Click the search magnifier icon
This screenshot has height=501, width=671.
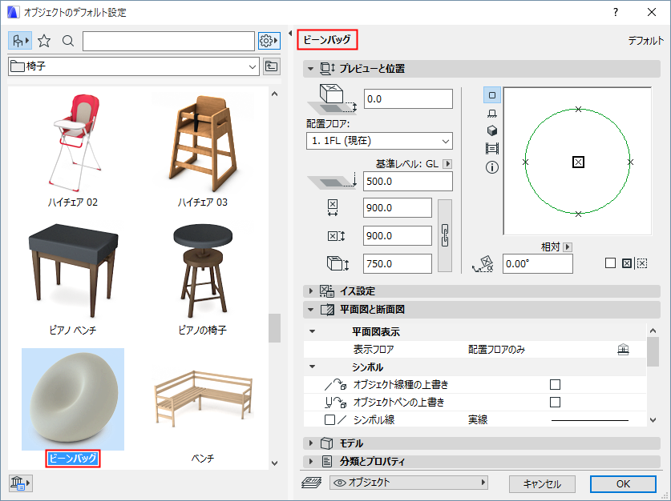coord(68,41)
